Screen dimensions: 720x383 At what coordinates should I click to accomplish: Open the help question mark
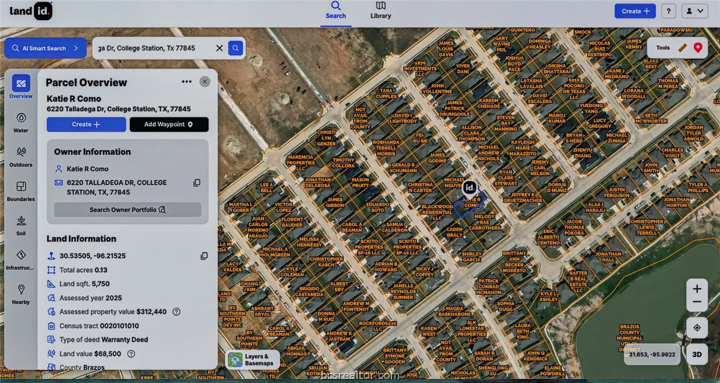pos(668,11)
